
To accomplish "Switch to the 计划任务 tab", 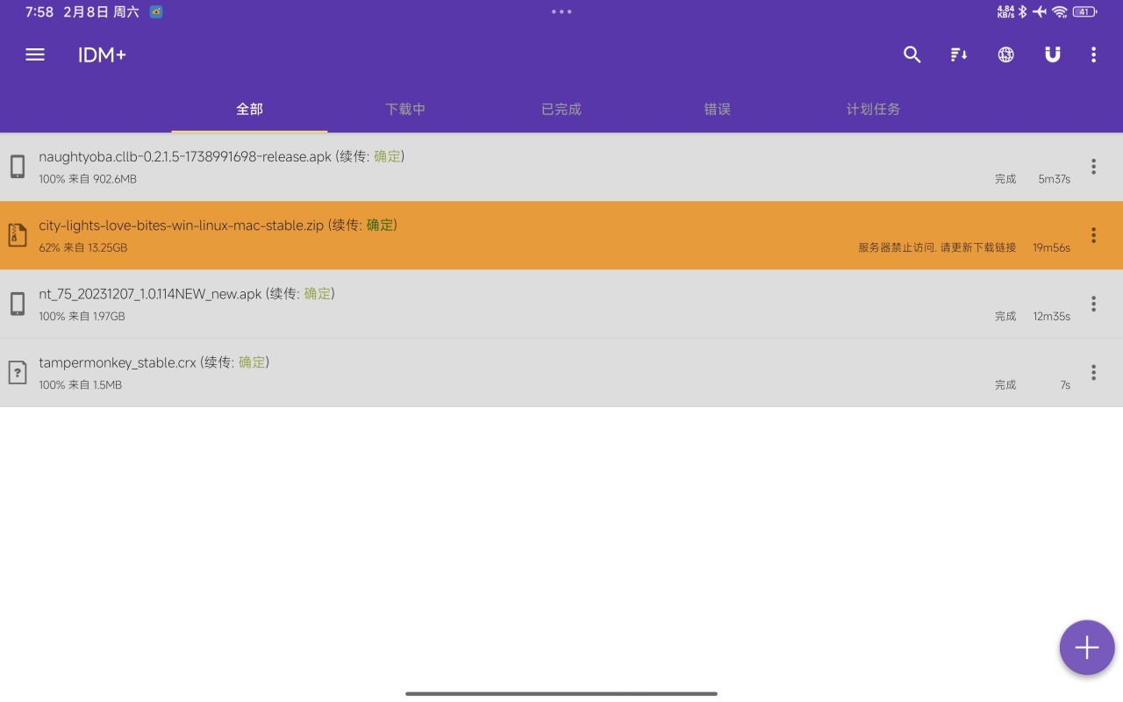I will pyautogui.click(x=874, y=109).
